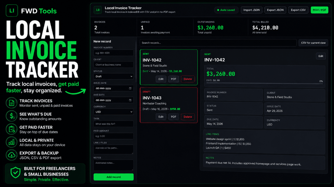Click Import JSON button
Viewport: 334px width, 187px height.
tap(252, 10)
